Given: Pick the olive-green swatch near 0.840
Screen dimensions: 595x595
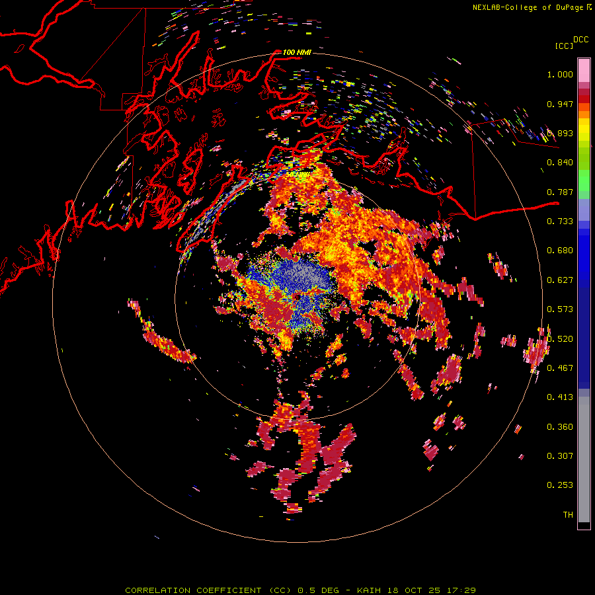Looking at the screenshot, I should point(584,159).
